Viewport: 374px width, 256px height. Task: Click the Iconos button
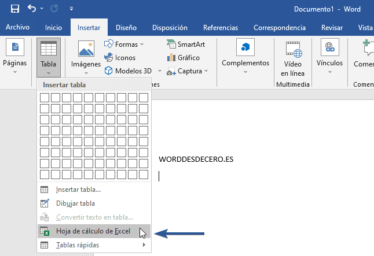(120, 58)
